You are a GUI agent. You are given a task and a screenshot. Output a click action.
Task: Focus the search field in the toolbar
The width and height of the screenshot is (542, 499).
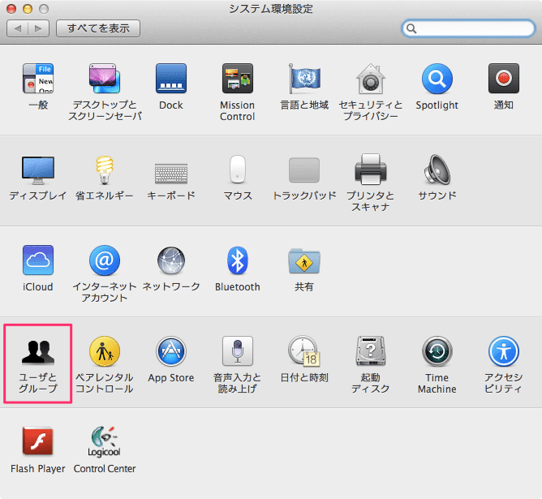(468, 28)
